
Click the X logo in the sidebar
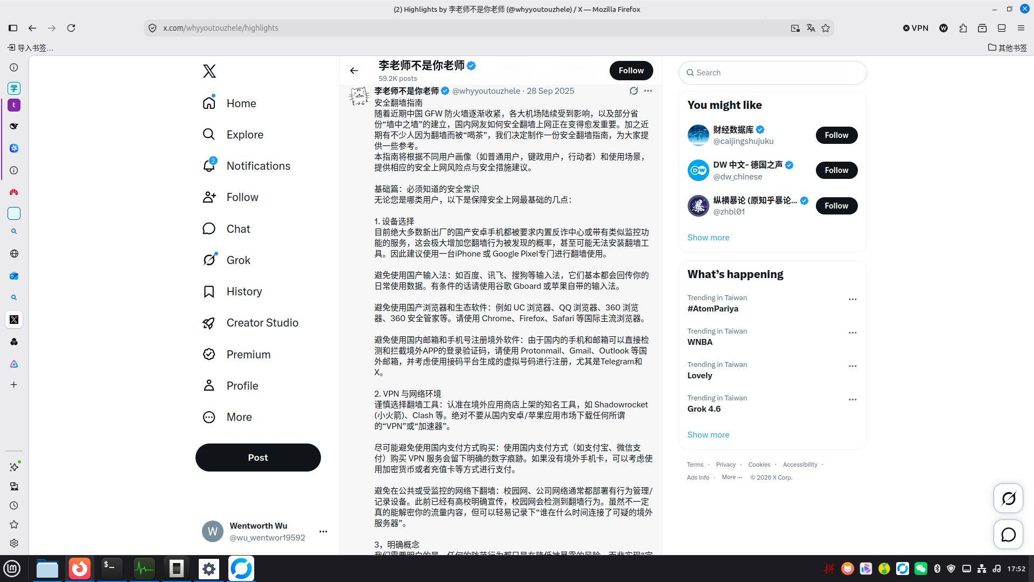tap(209, 71)
